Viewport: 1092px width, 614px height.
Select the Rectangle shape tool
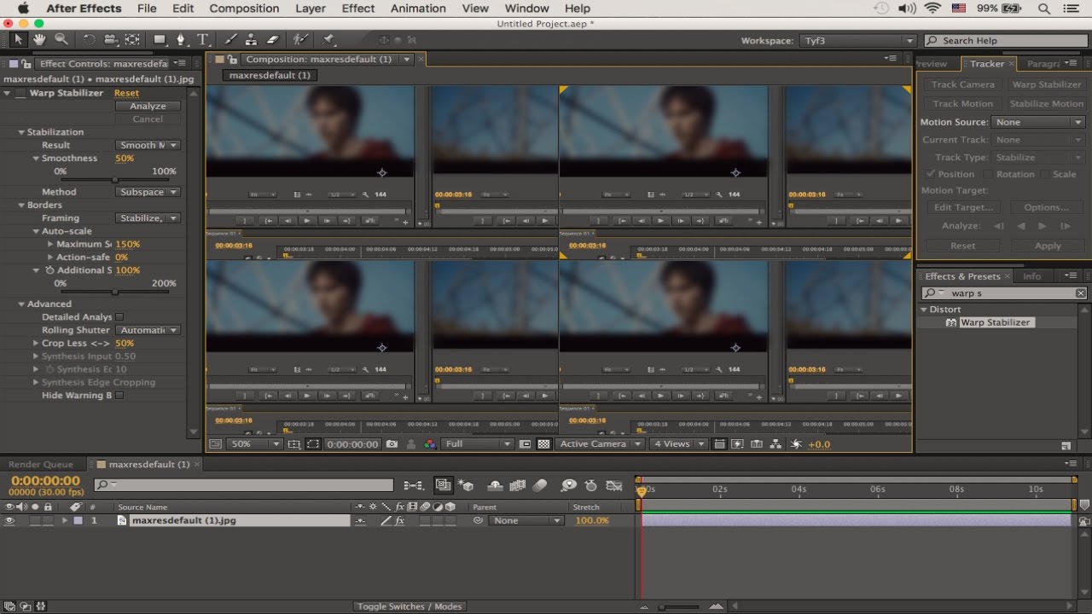pos(160,40)
